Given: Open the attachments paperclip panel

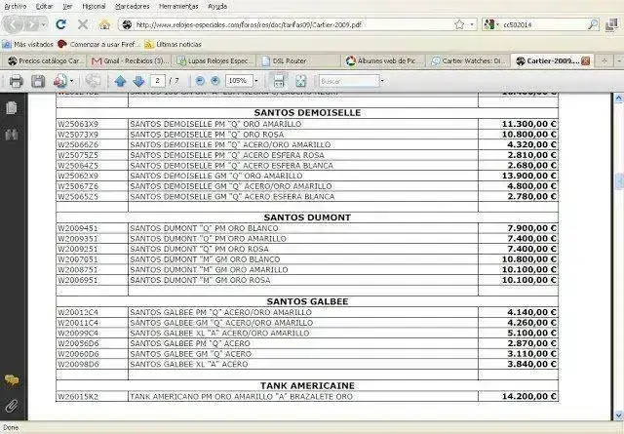Looking at the screenshot, I should pos(12,404).
